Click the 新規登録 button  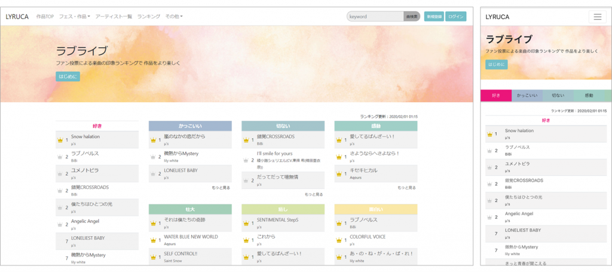pyautogui.click(x=434, y=16)
